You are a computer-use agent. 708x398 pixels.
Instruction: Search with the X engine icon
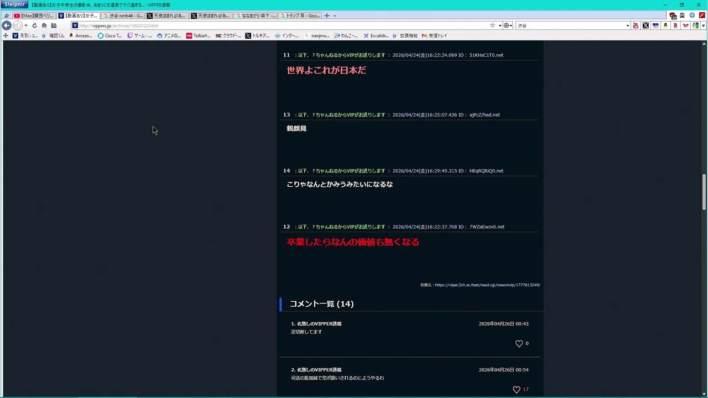coord(645,25)
